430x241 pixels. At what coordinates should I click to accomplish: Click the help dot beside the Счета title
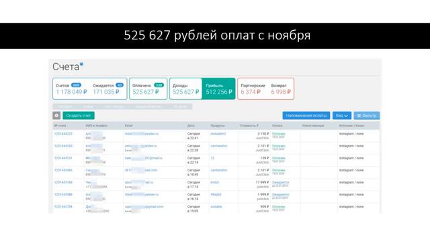coord(81,64)
